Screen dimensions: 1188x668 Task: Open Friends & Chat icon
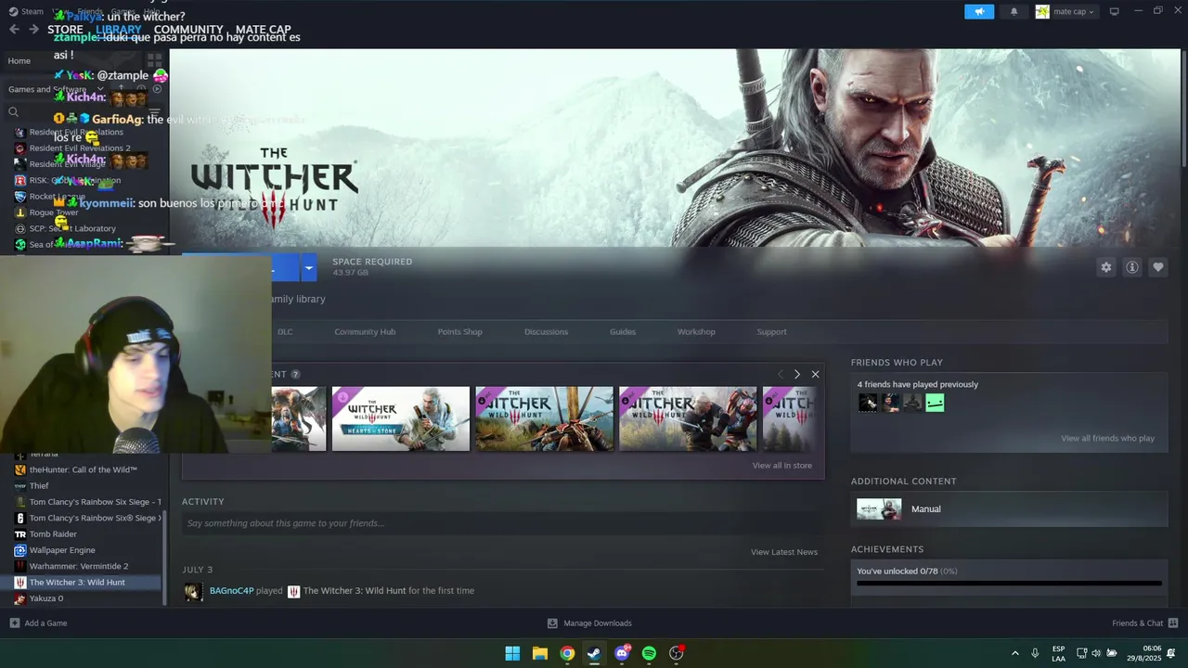point(1173,623)
